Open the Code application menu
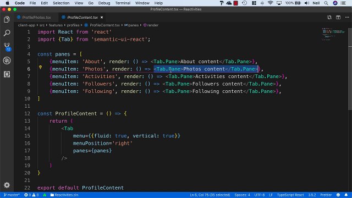Screen dimensions: 352x198 tap(20, 3)
